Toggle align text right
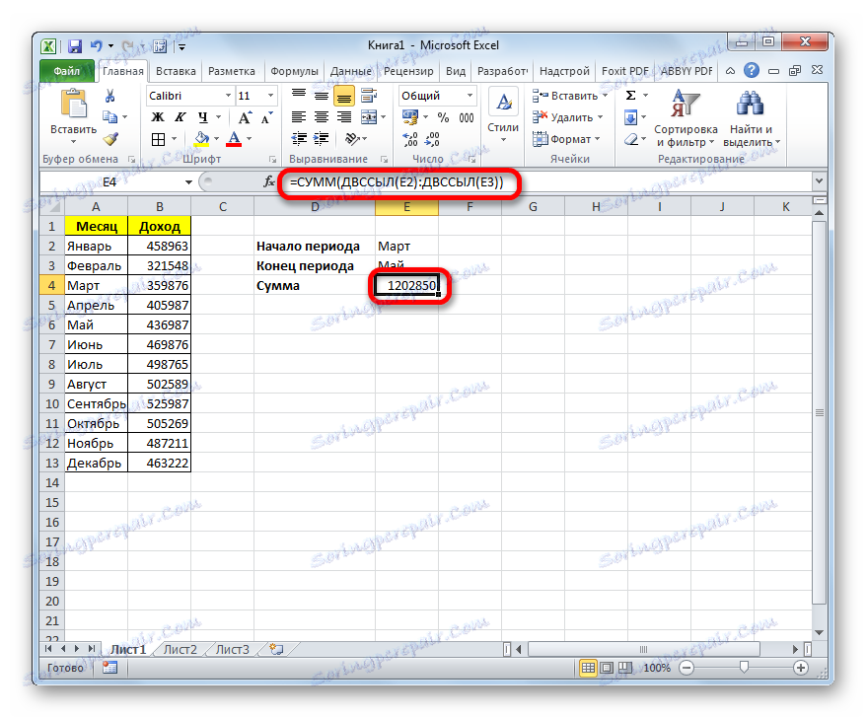This screenshot has width=867, height=718. tap(344, 117)
